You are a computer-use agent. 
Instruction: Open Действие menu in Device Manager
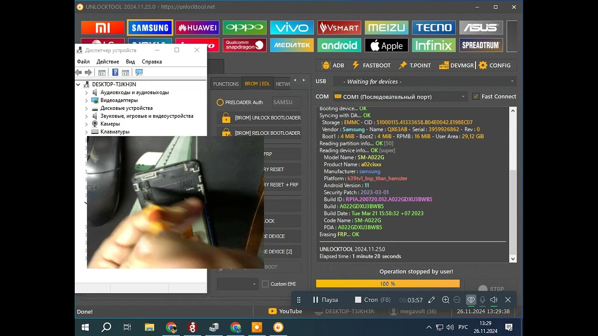pos(108,62)
